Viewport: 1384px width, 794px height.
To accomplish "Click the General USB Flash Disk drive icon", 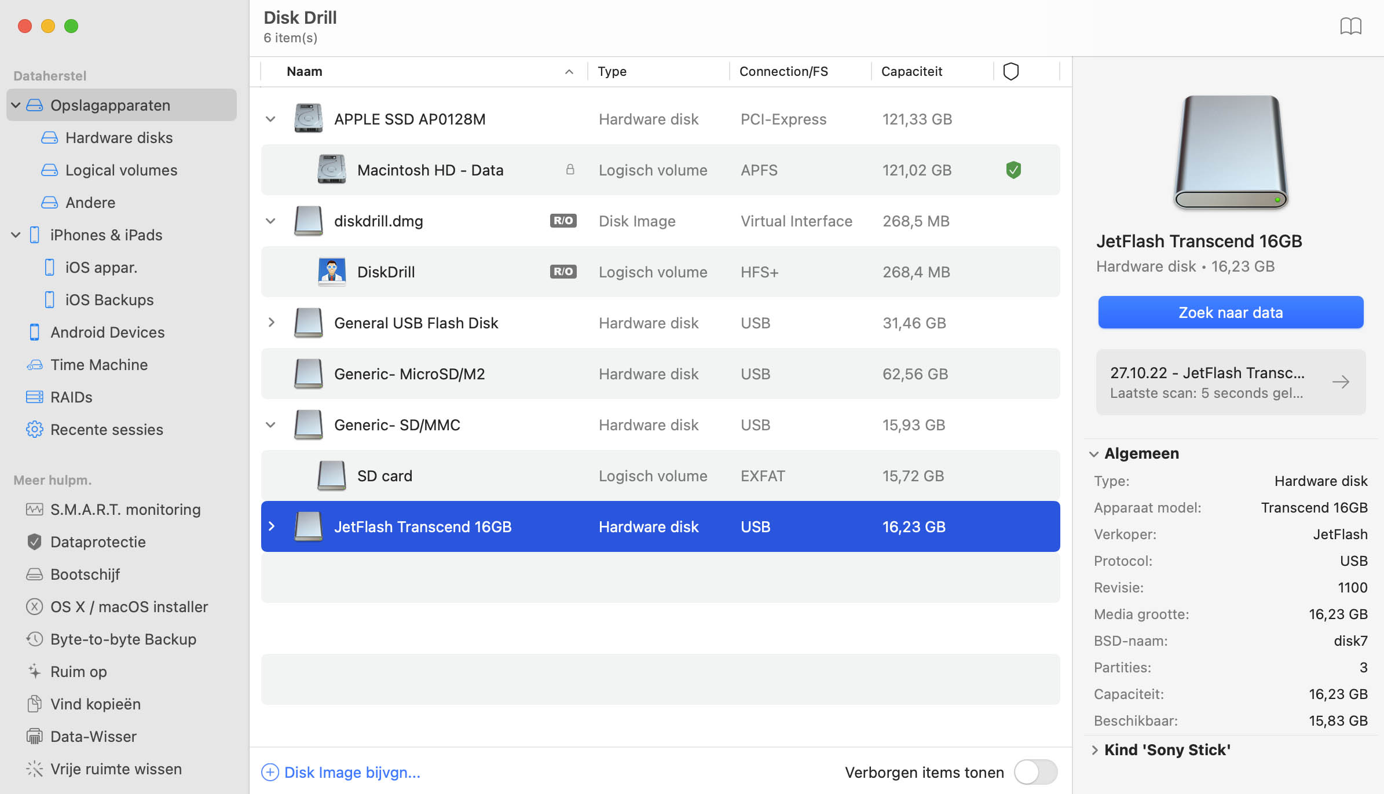I will tap(308, 323).
